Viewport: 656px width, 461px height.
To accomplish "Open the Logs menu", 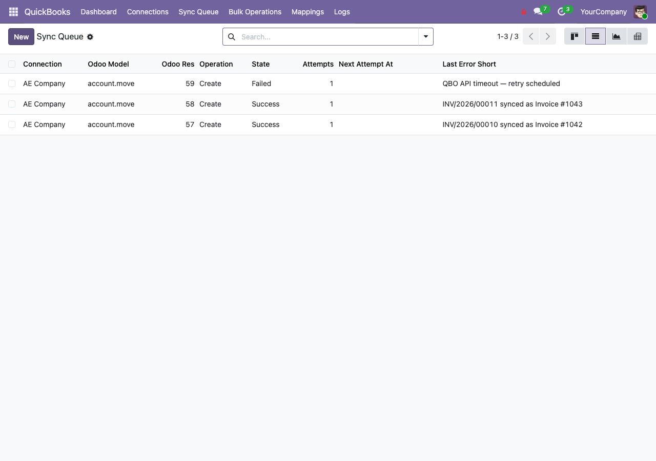I will point(342,12).
